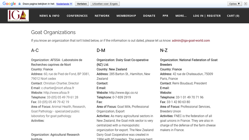Open the NETWORK menu item
This screenshot has height=140, width=249.
pos(102,16)
